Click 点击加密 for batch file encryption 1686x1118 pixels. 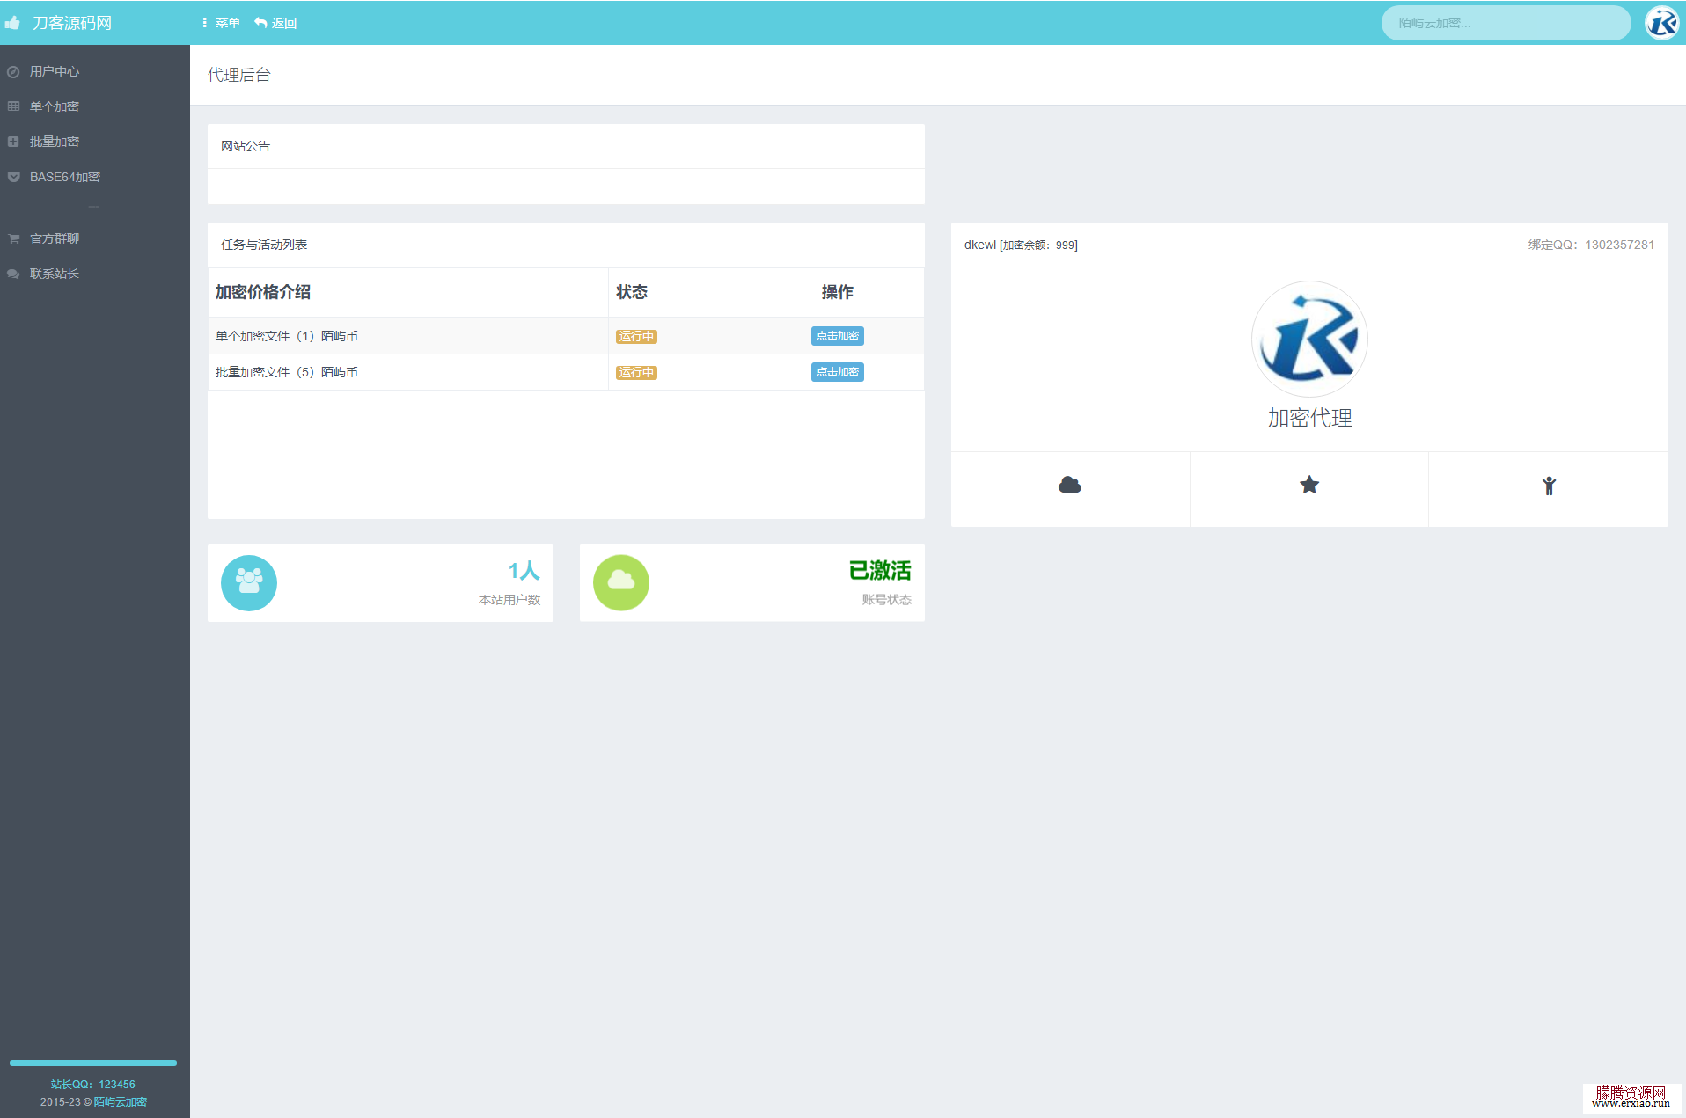(x=837, y=372)
